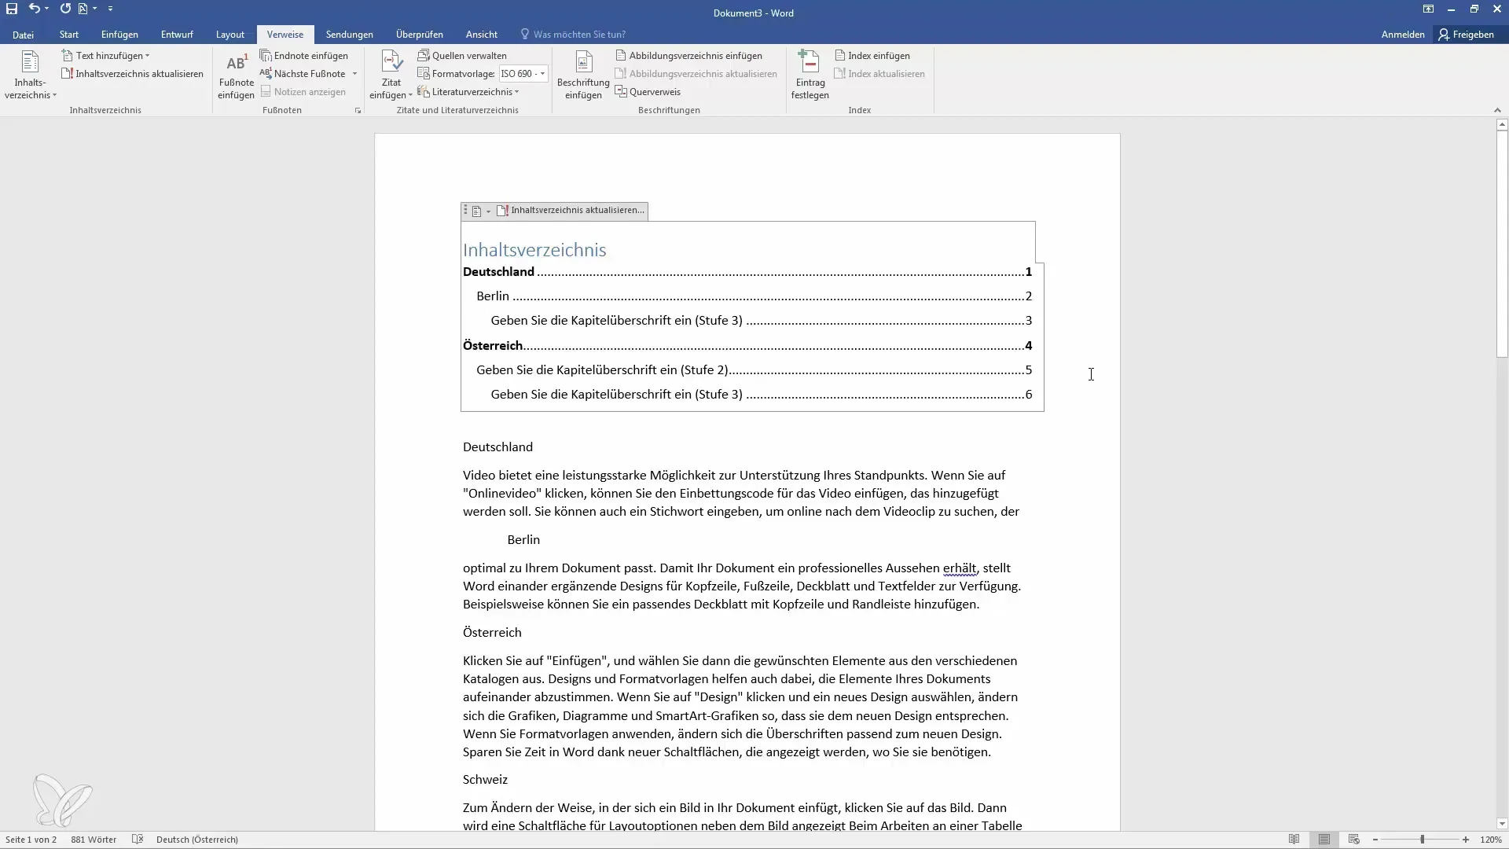1509x849 pixels.
Task: Click the redo/repeat arrow icon
Action: pos(65,9)
